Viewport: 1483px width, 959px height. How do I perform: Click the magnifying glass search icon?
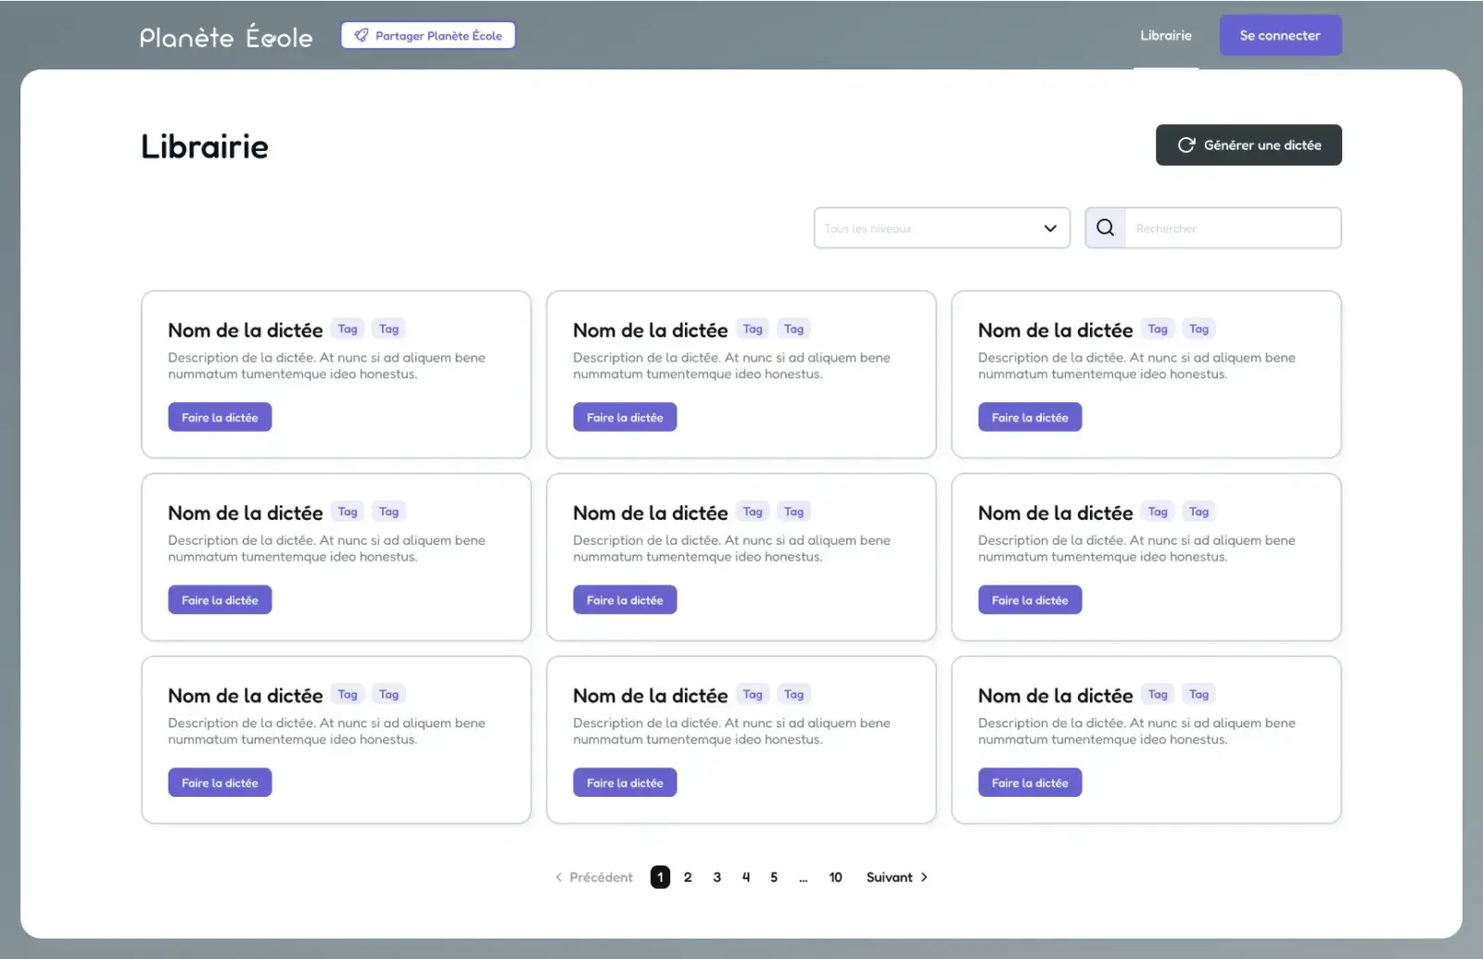pos(1105,228)
